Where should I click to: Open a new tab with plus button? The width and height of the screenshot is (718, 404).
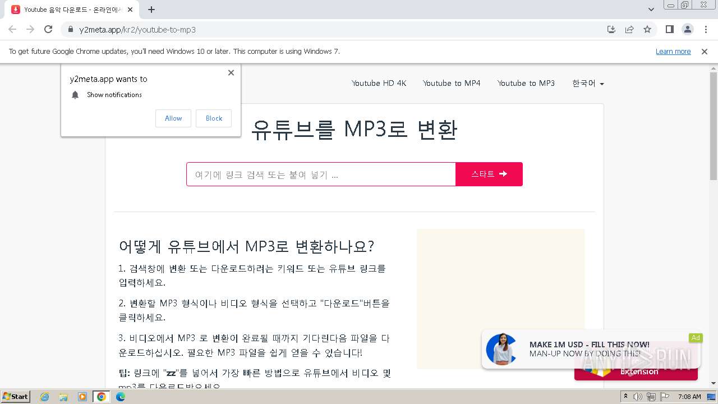pyautogui.click(x=151, y=10)
